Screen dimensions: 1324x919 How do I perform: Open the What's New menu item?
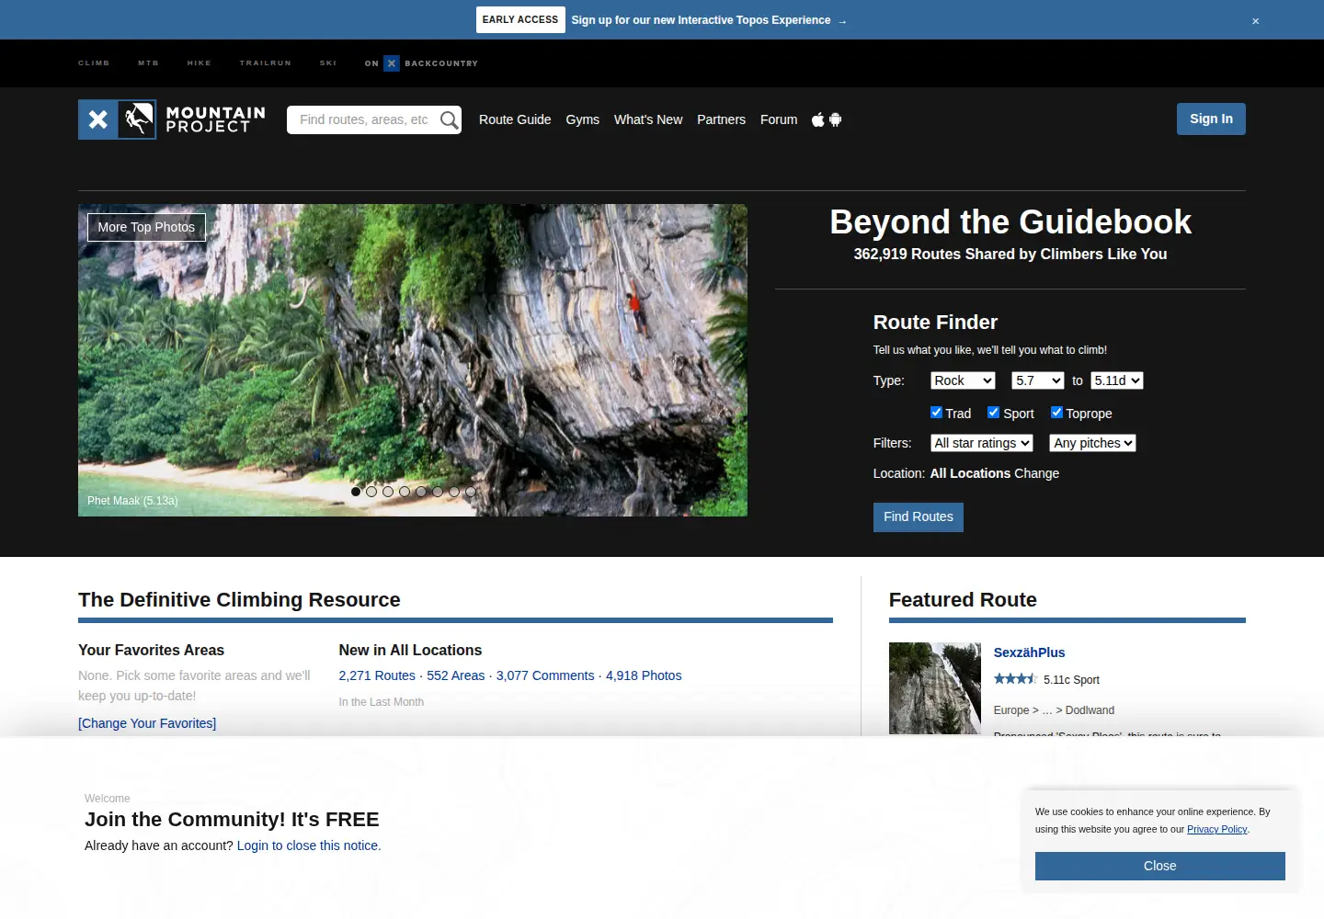(x=648, y=119)
